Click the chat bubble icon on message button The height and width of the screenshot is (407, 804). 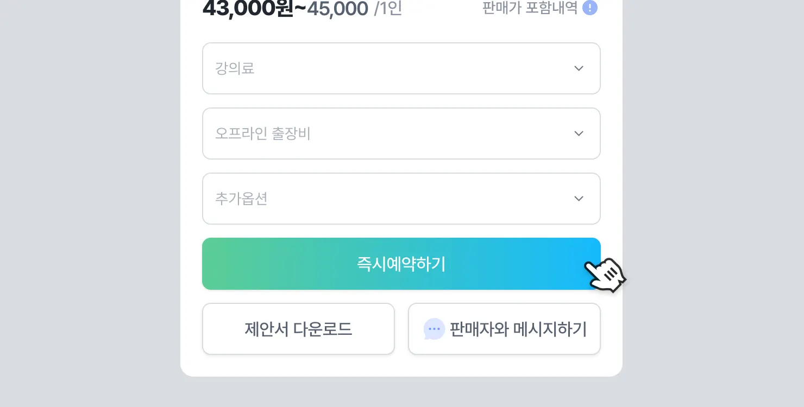pyautogui.click(x=434, y=329)
